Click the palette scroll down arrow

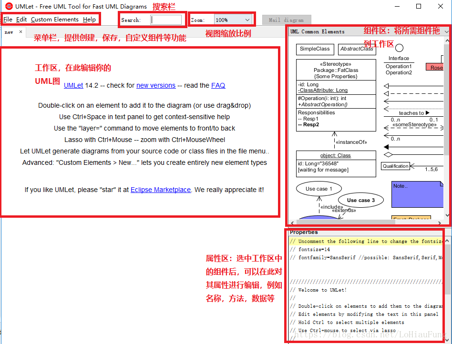tap(447, 215)
